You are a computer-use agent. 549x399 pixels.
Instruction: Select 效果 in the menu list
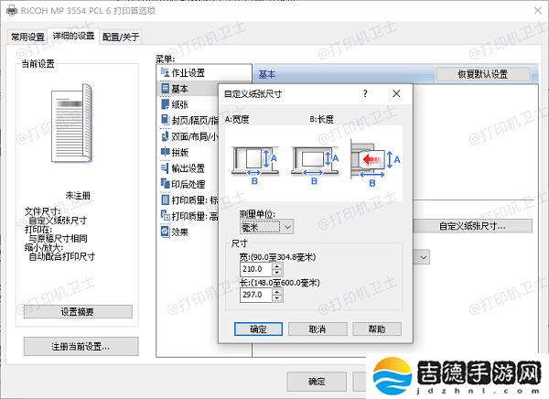180,232
